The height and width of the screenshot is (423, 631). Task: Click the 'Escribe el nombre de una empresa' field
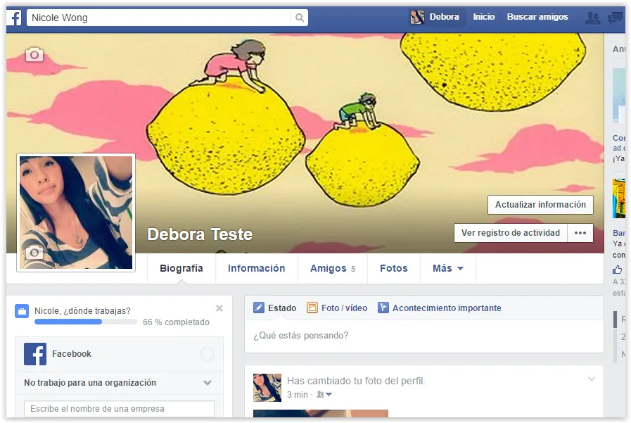point(119,409)
